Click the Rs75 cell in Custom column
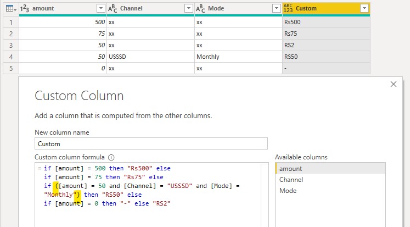Viewport: 410px width, 227px height. (x=327, y=34)
